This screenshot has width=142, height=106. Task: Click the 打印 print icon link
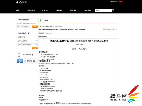click(115, 29)
